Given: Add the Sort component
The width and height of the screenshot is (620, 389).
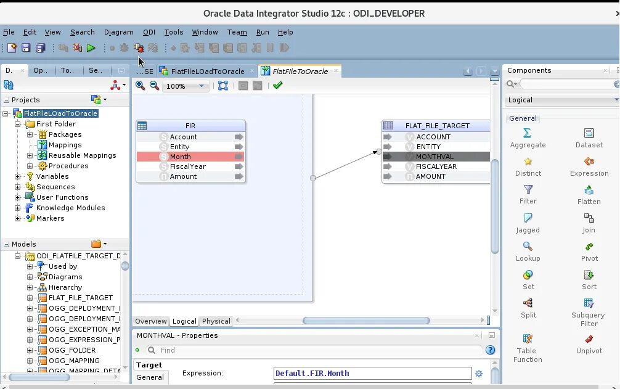Looking at the screenshot, I should tap(589, 279).
